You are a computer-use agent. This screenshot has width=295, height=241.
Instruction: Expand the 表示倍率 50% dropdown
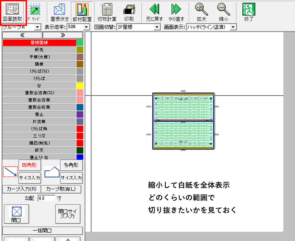pos(87,27)
